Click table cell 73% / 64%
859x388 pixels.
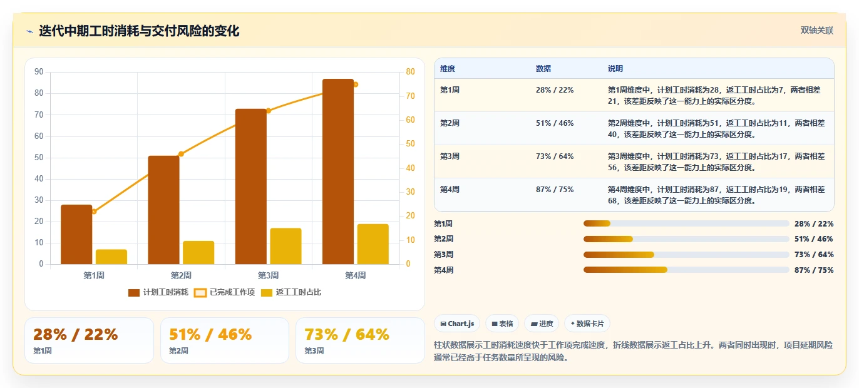555,156
